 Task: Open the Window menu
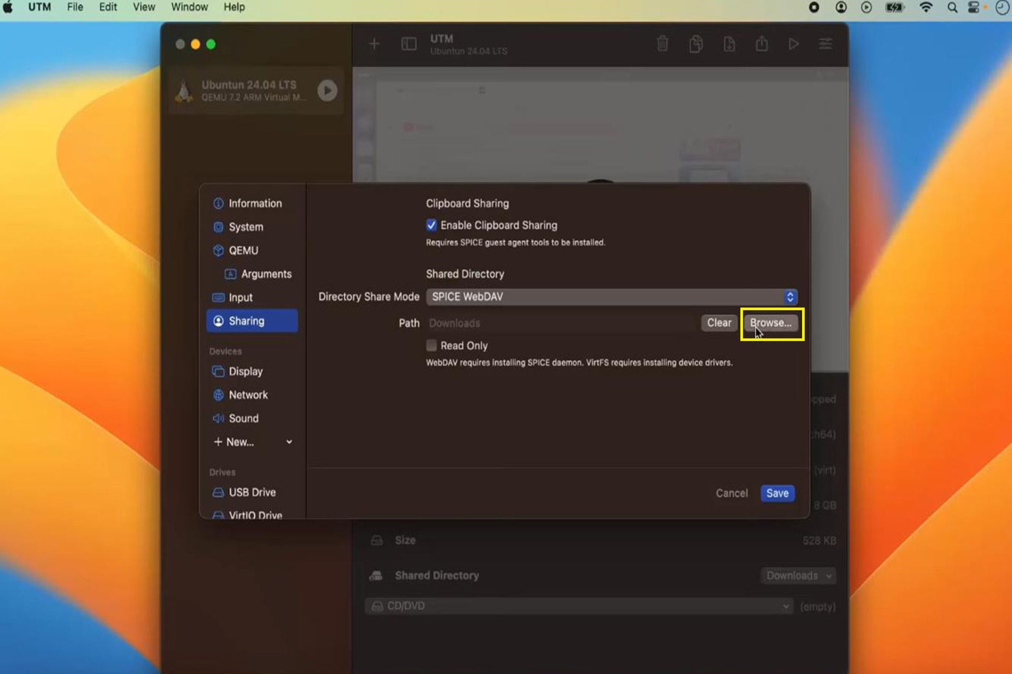click(189, 7)
